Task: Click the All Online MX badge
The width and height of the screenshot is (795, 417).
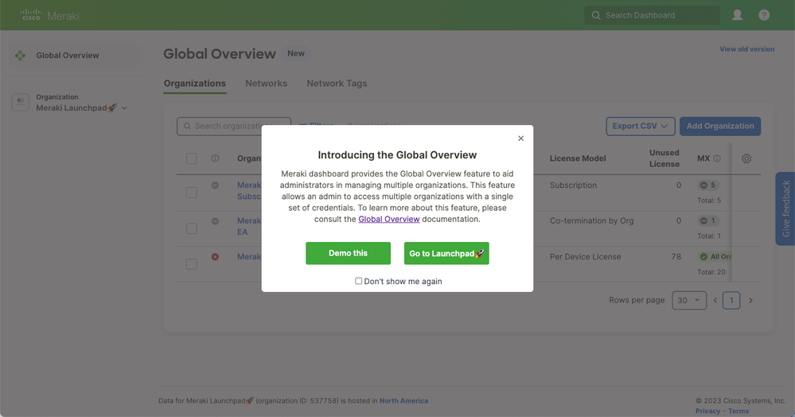Action: coord(715,257)
